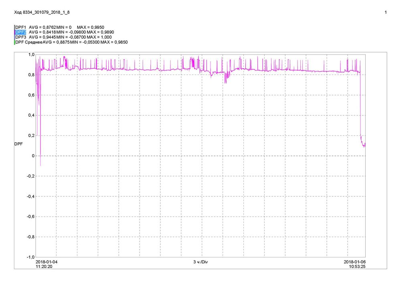
Task: Click the 1,0 y-axis tick label
Action: point(31,55)
